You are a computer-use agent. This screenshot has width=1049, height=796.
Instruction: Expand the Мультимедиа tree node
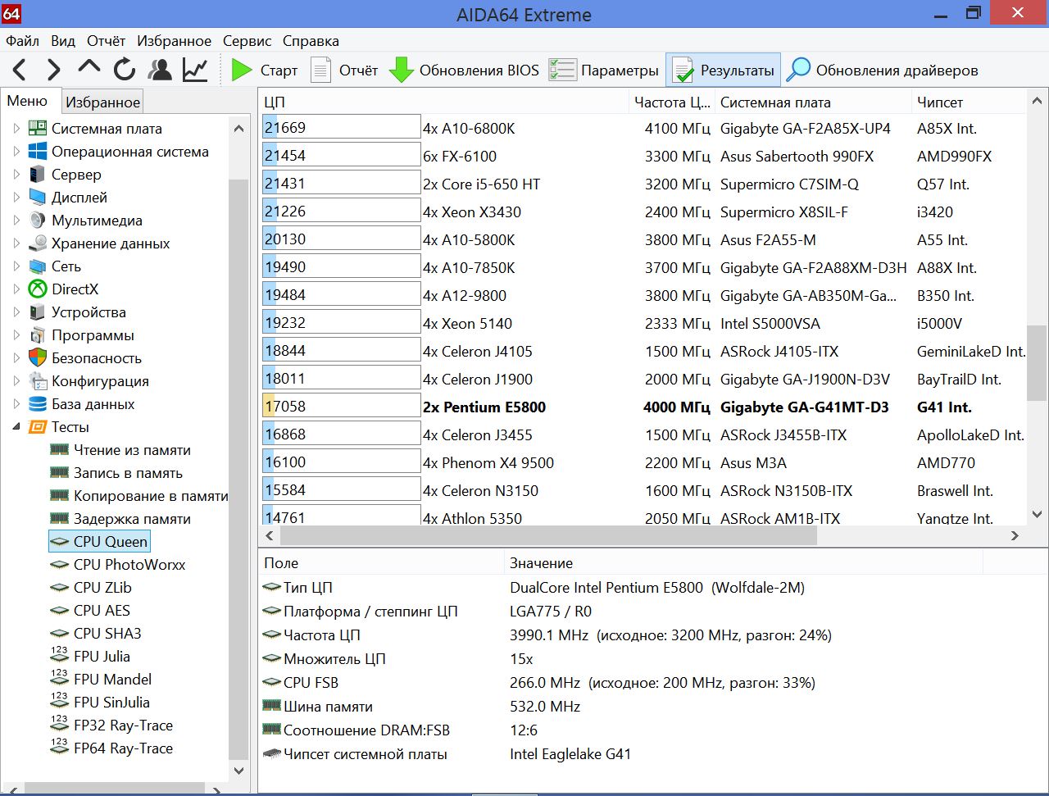click(16, 221)
